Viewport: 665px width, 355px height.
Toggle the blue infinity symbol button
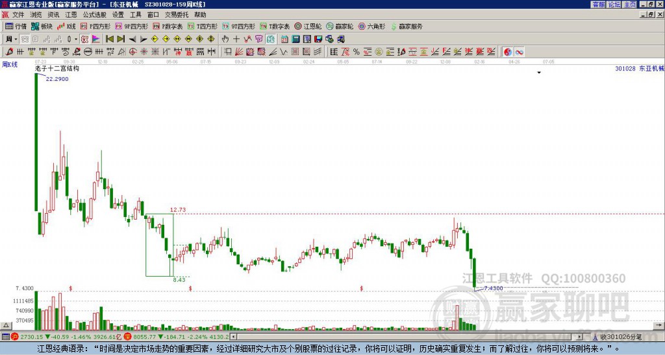tap(519, 52)
